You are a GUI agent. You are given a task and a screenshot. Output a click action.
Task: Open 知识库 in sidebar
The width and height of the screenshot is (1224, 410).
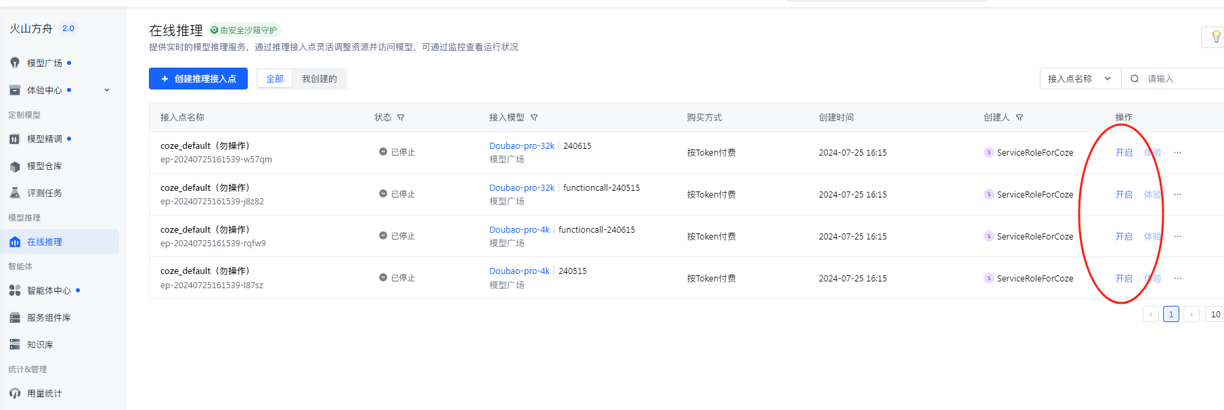point(40,344)
